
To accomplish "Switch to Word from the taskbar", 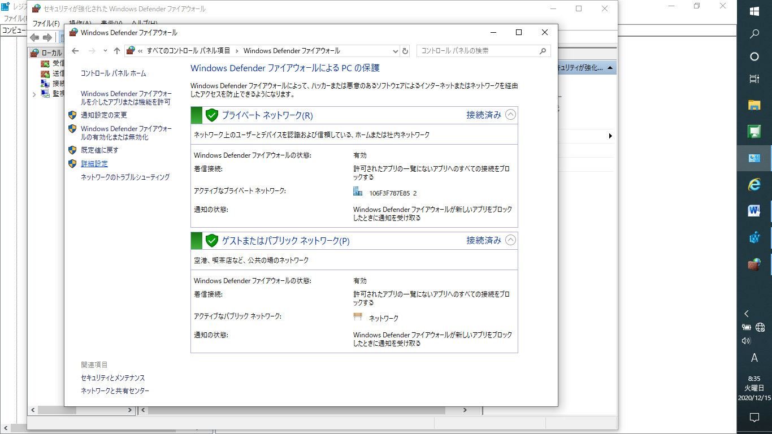I will pos(754,211).
